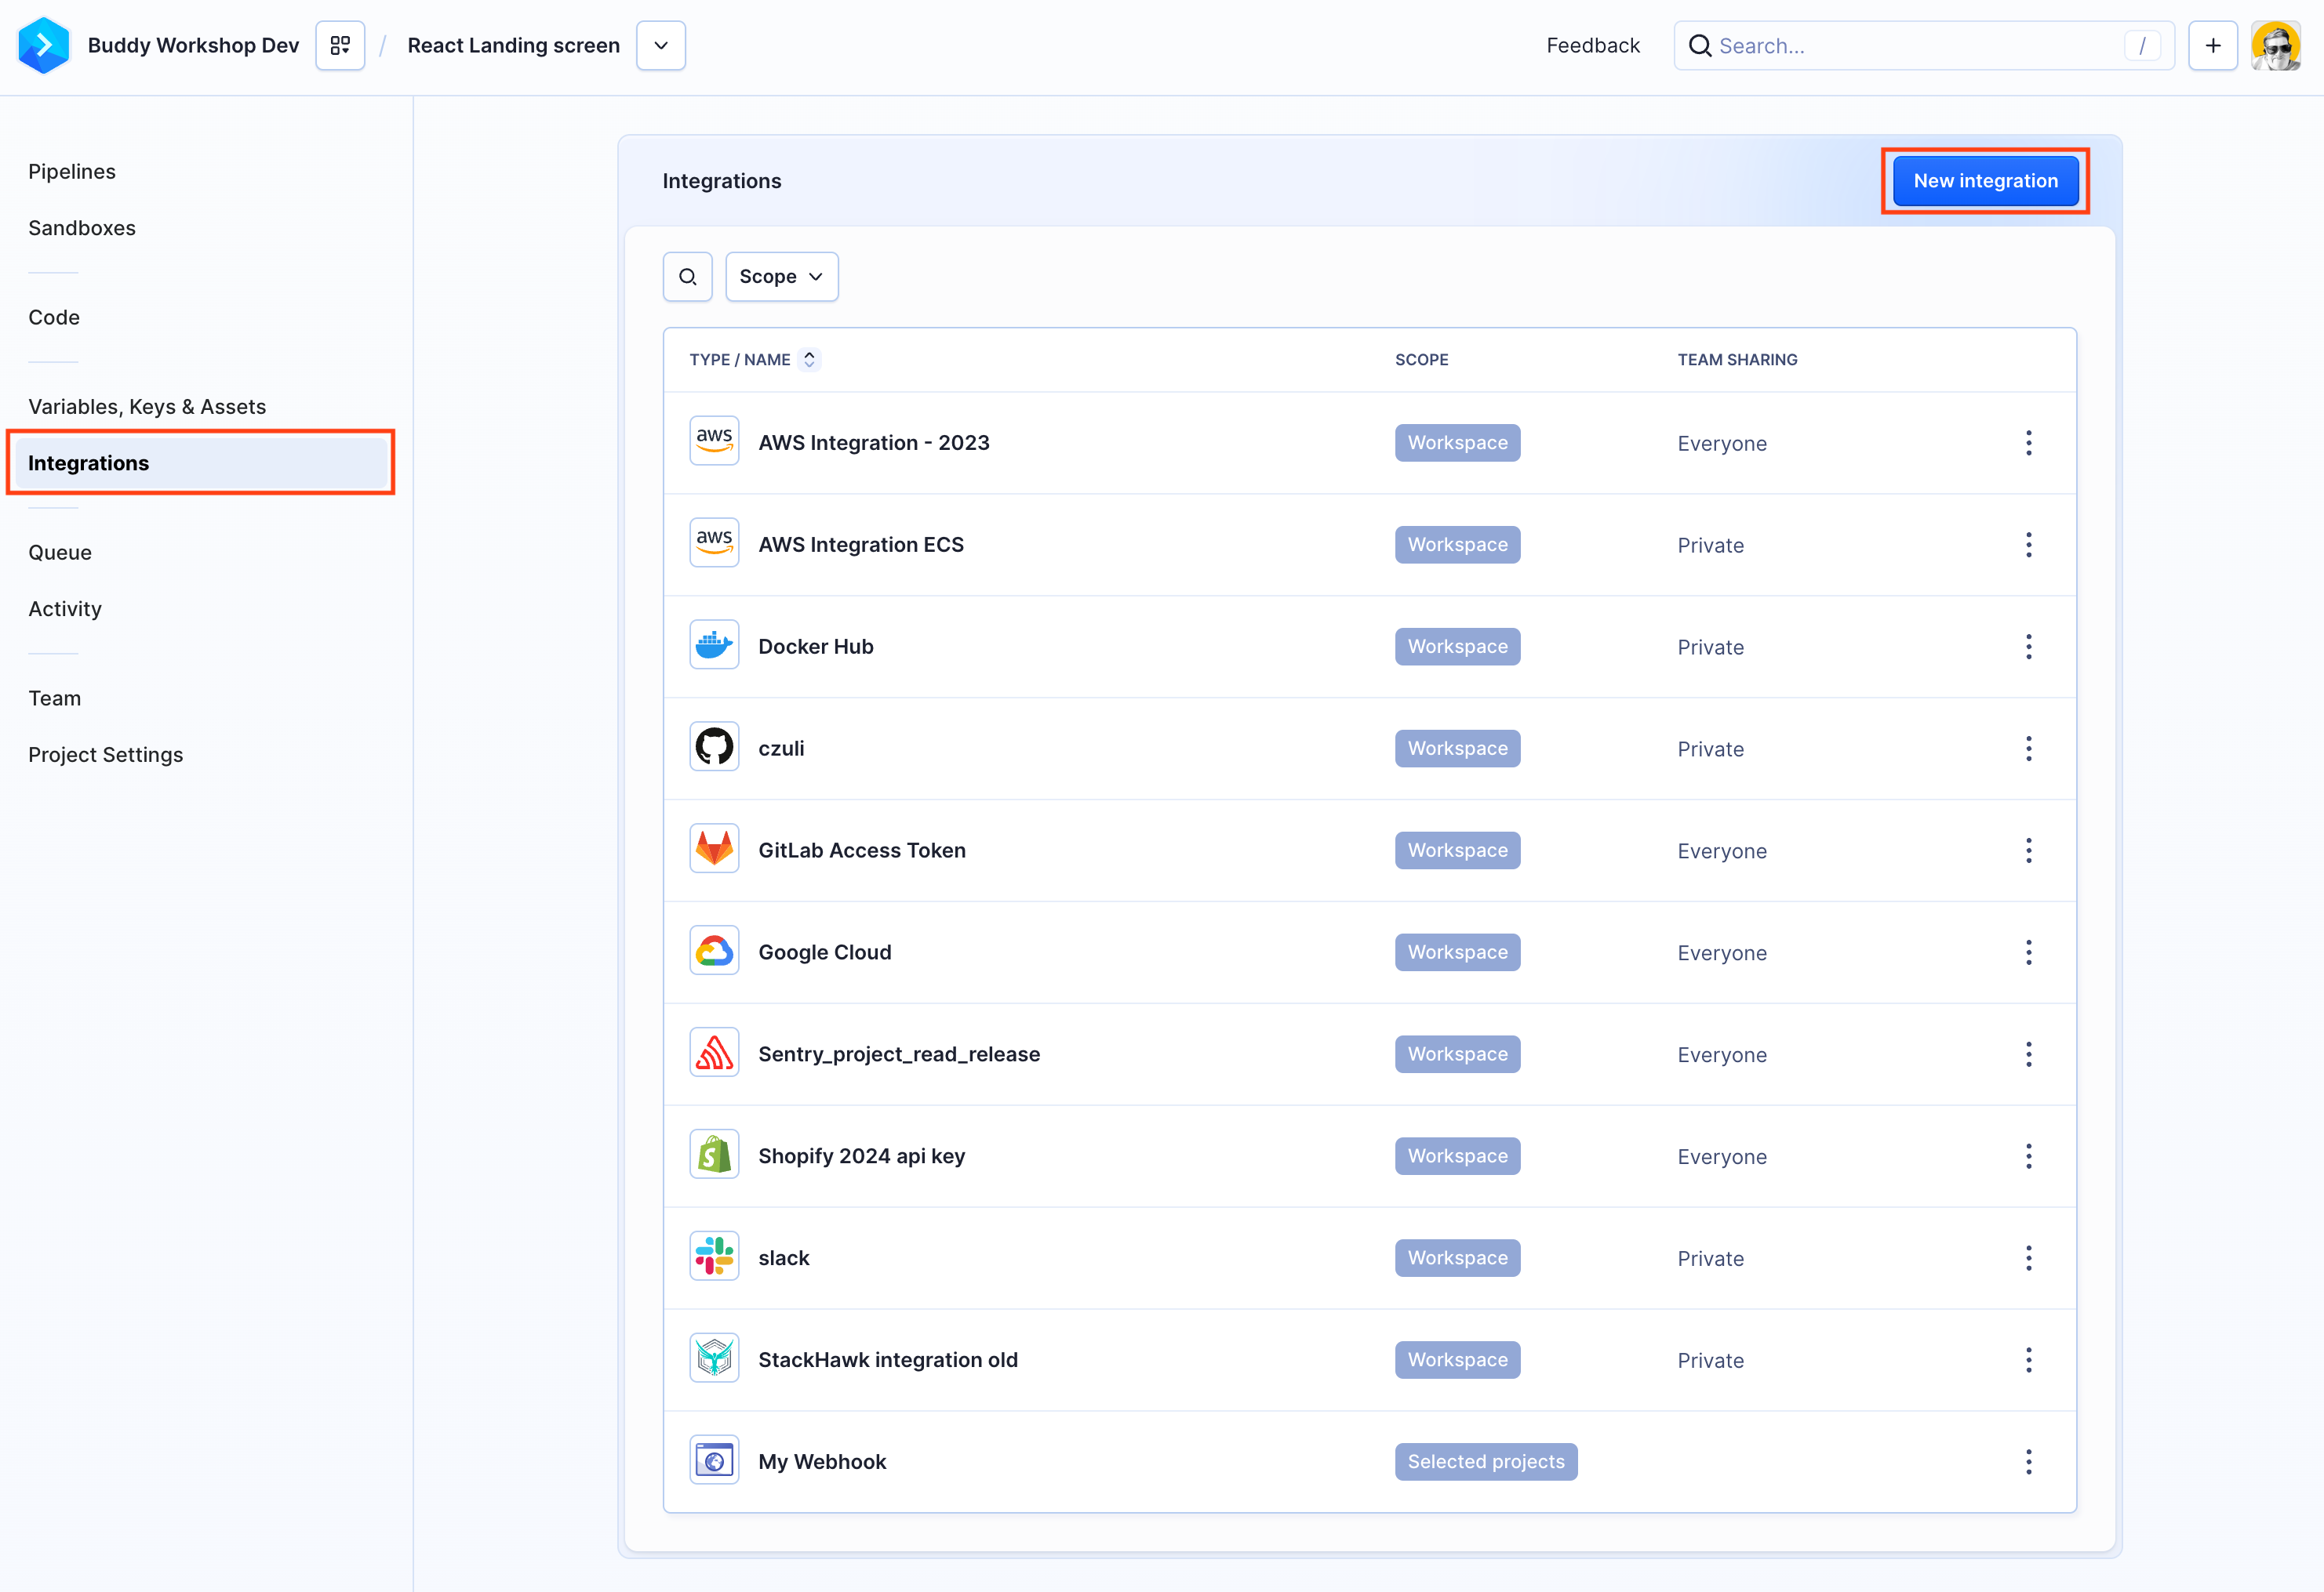Select the Integrations search field

tap(689, 275)
